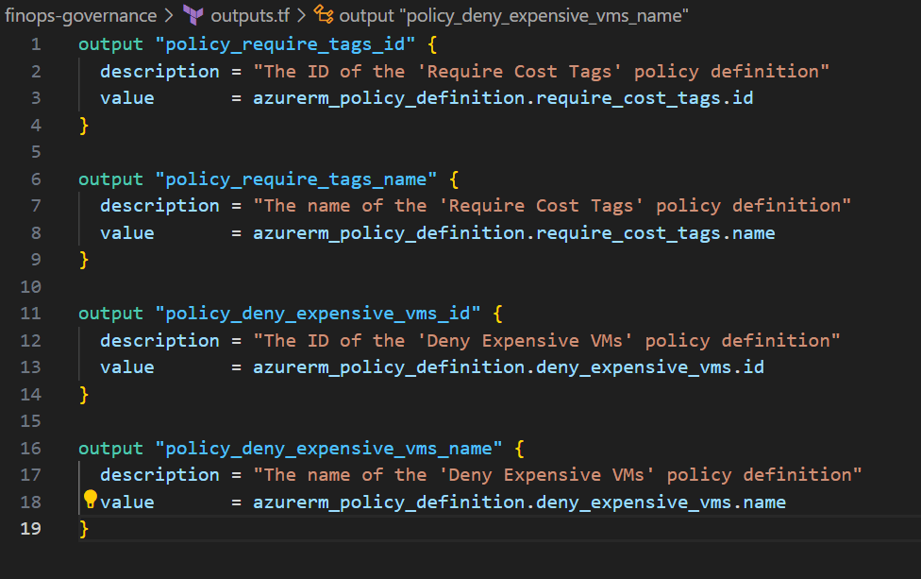Viewport: 921px width, 579px height.
Task: Click the output symbol icon in breadcrumbs
Action: 324,15
